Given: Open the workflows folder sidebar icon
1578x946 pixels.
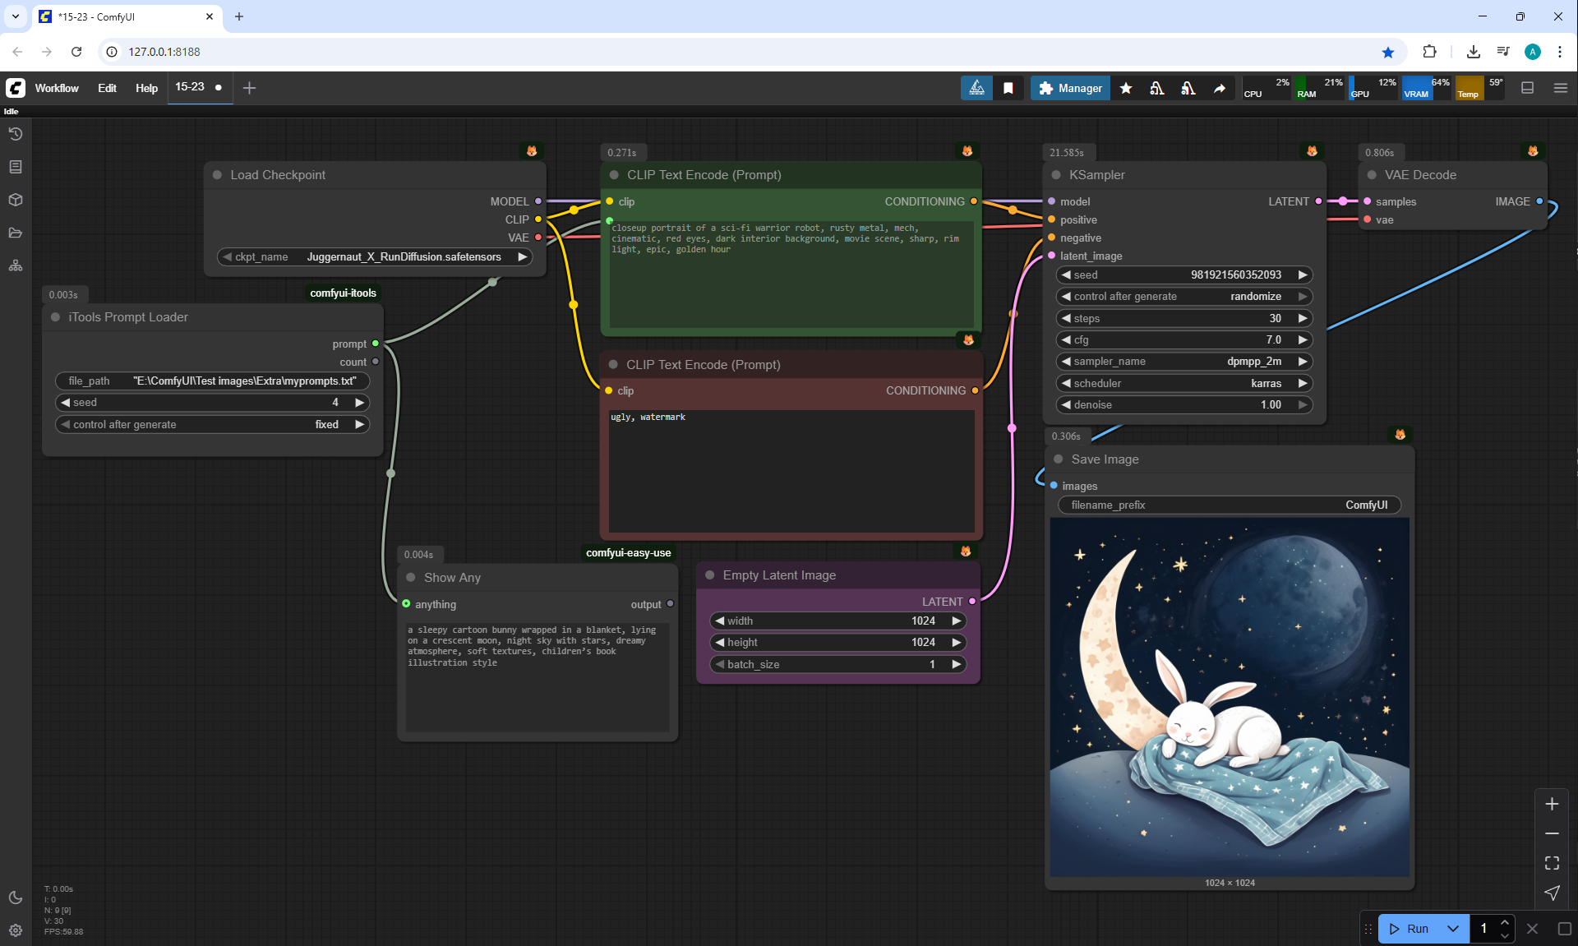Looking at the screenshot, I should point(16,233).
